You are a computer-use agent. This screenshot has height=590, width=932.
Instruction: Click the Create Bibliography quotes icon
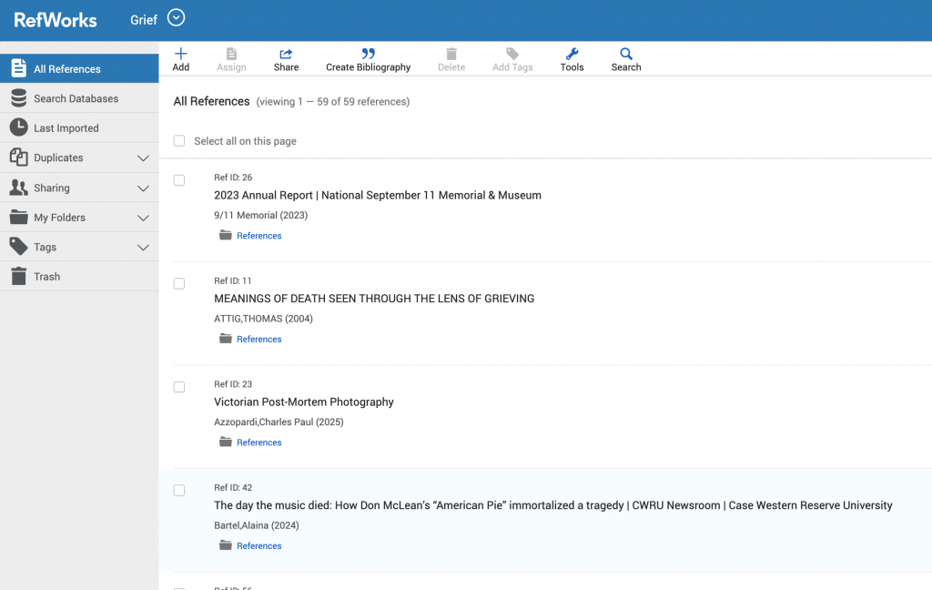(x=368, y=55)
